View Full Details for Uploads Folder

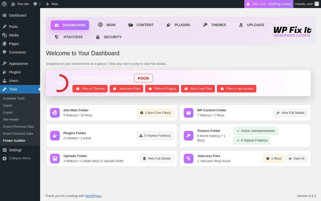click(157, 159)
